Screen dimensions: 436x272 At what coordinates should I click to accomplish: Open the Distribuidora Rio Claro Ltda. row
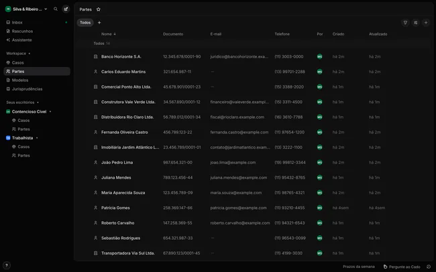point(253,117)
